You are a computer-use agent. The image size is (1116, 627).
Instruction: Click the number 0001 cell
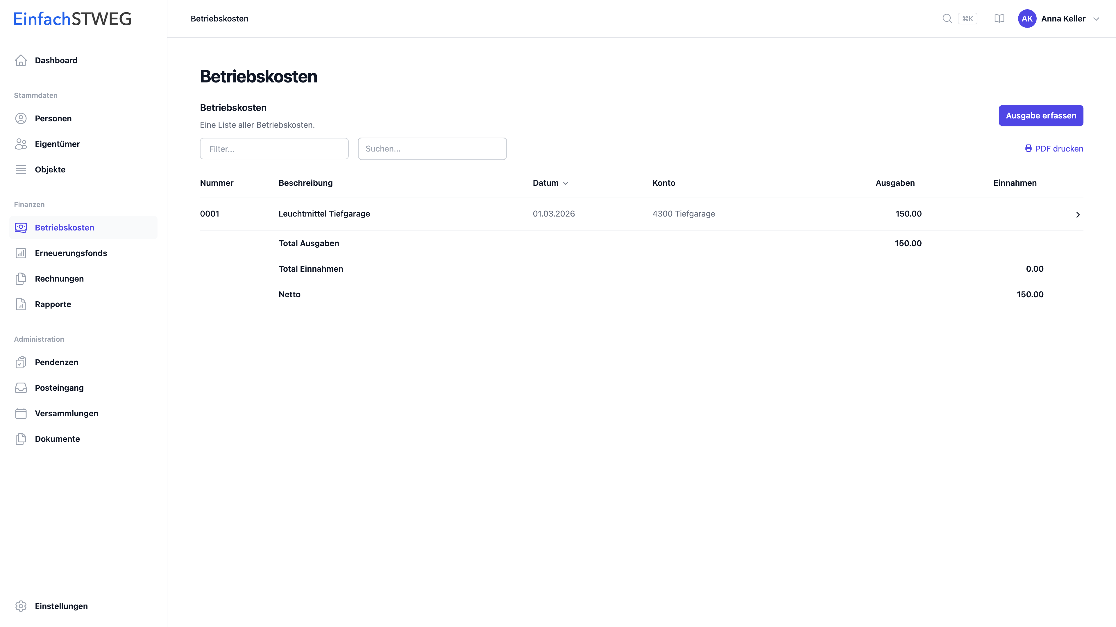pyautogui.click(x=210, y=214)
